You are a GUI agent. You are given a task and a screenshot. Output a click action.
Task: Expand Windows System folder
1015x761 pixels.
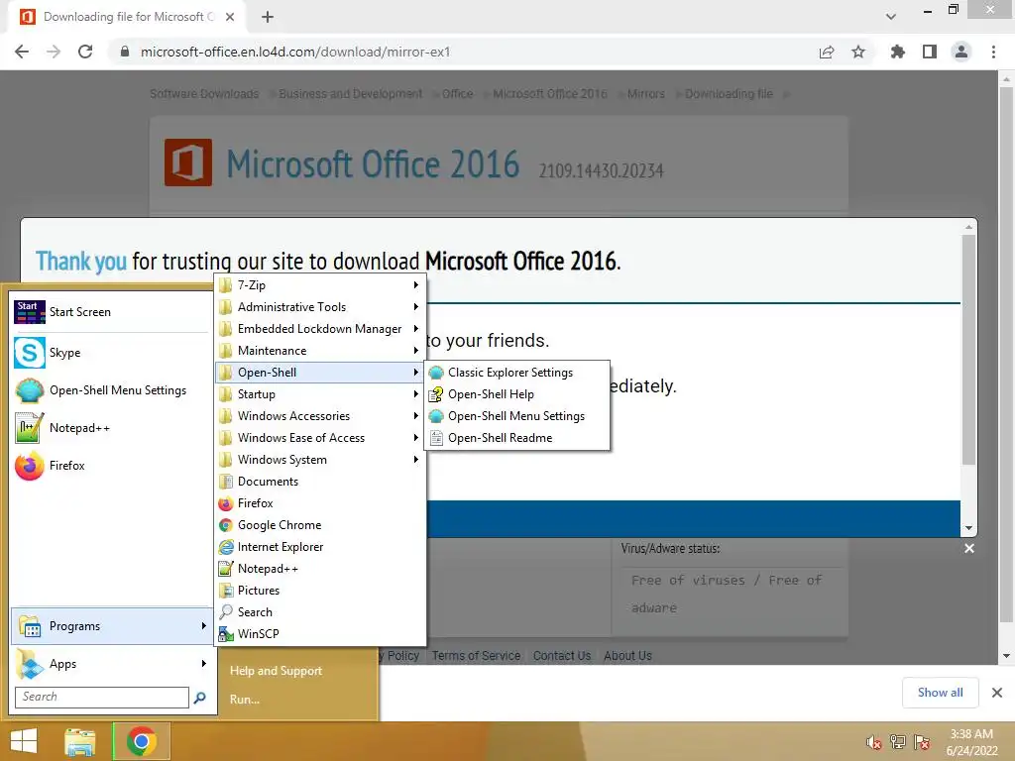pyautogui.click(x=320, y=460)
